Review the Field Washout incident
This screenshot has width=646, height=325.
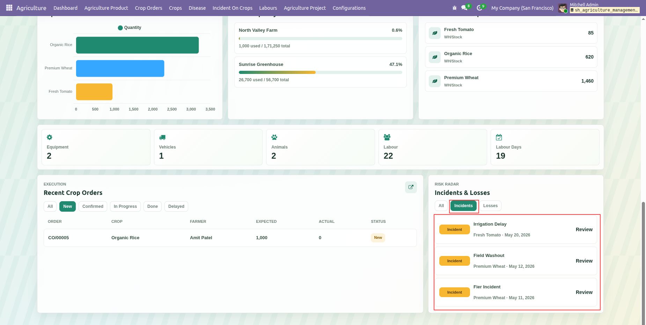point(584,261)
